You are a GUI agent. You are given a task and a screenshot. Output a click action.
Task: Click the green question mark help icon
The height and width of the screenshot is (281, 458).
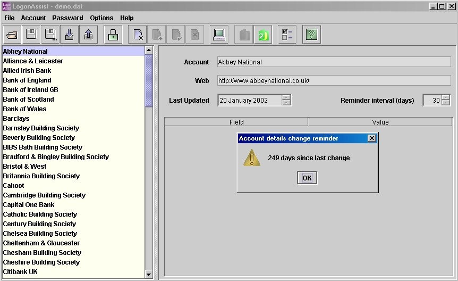pyautogui.click(x=312, y=35)
